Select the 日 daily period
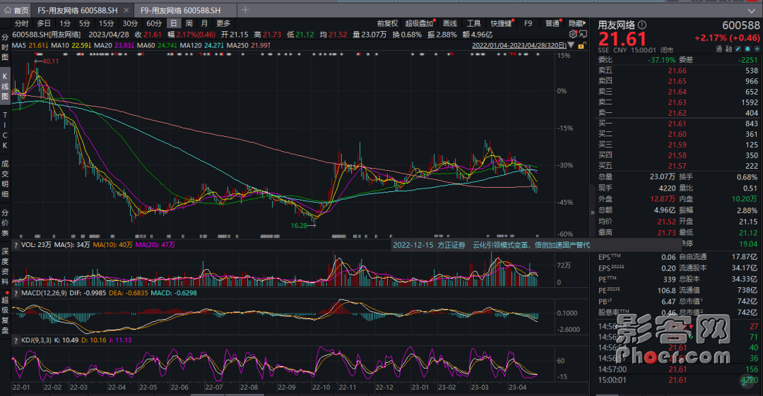 [x=174, y=23]
